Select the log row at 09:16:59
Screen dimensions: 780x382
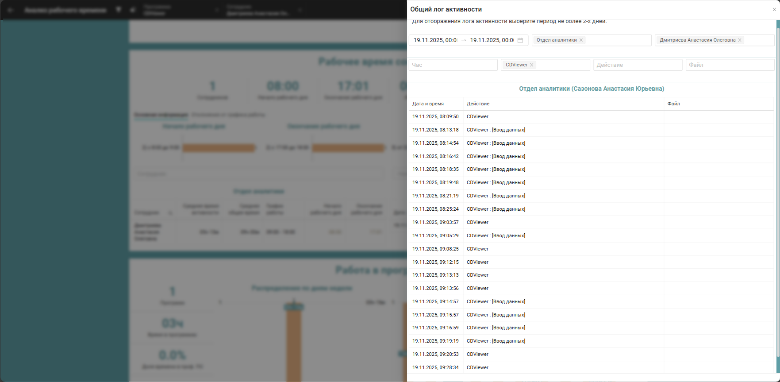(591, 328)
